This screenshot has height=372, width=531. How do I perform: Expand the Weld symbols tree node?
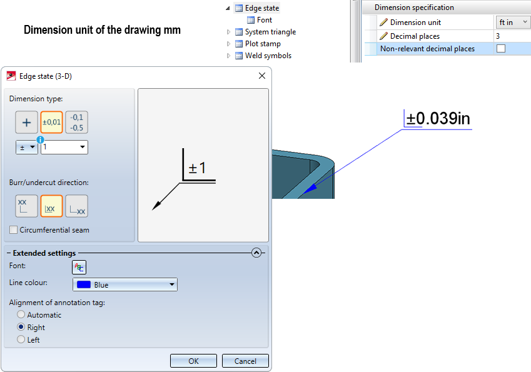tap(228, 56)
